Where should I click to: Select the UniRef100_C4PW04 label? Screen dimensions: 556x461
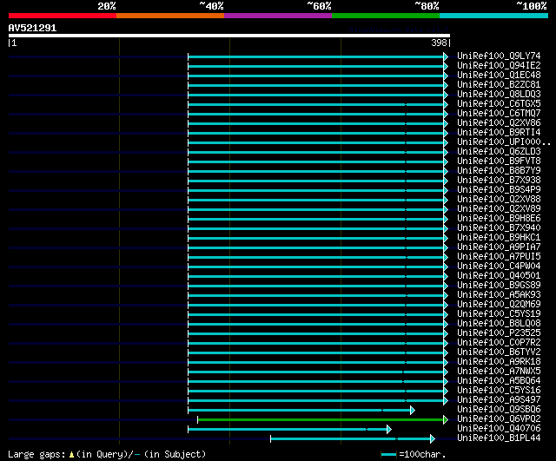(499, 267)
